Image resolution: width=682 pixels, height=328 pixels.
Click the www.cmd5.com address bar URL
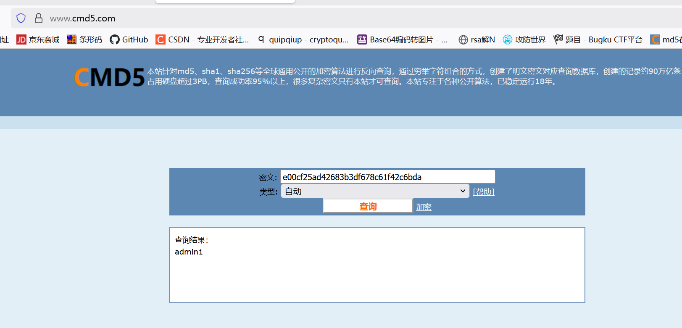82,18
